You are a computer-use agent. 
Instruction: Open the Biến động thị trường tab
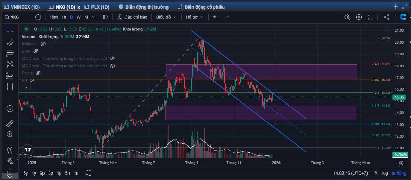coord(144,7)
